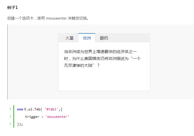Click the 'new' keyword in the code
Screen dimensions: 194x136
[x=20, y=109]
